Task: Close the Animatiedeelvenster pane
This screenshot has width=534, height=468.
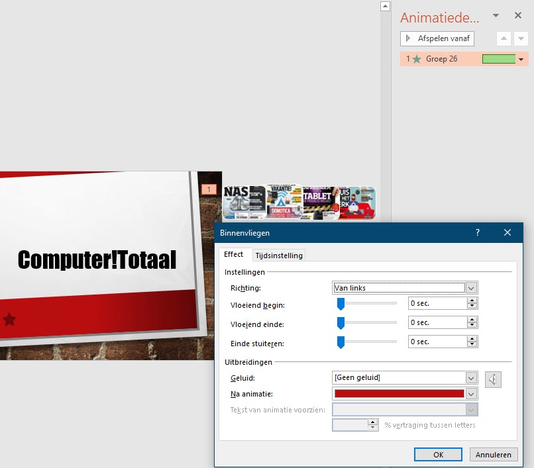Action: coord(518,15)
